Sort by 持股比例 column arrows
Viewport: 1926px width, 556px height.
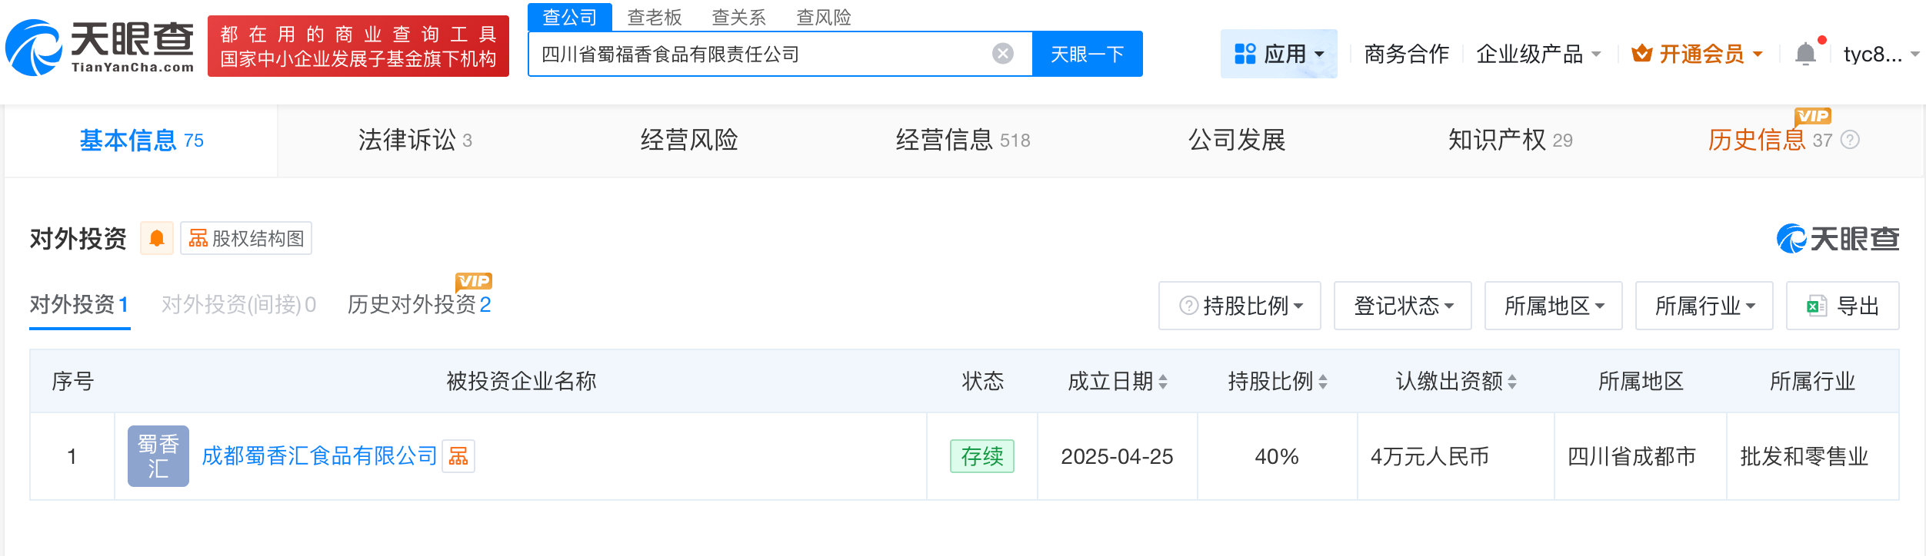[x=1323, y=382]
